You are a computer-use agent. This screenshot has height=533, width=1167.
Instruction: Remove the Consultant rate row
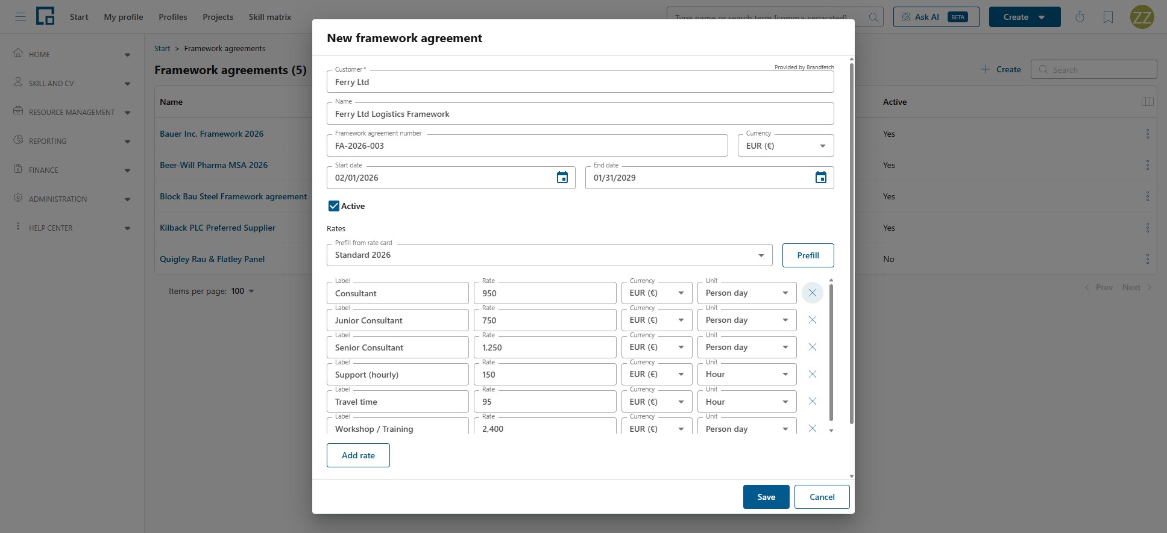[x=813, y=293]
